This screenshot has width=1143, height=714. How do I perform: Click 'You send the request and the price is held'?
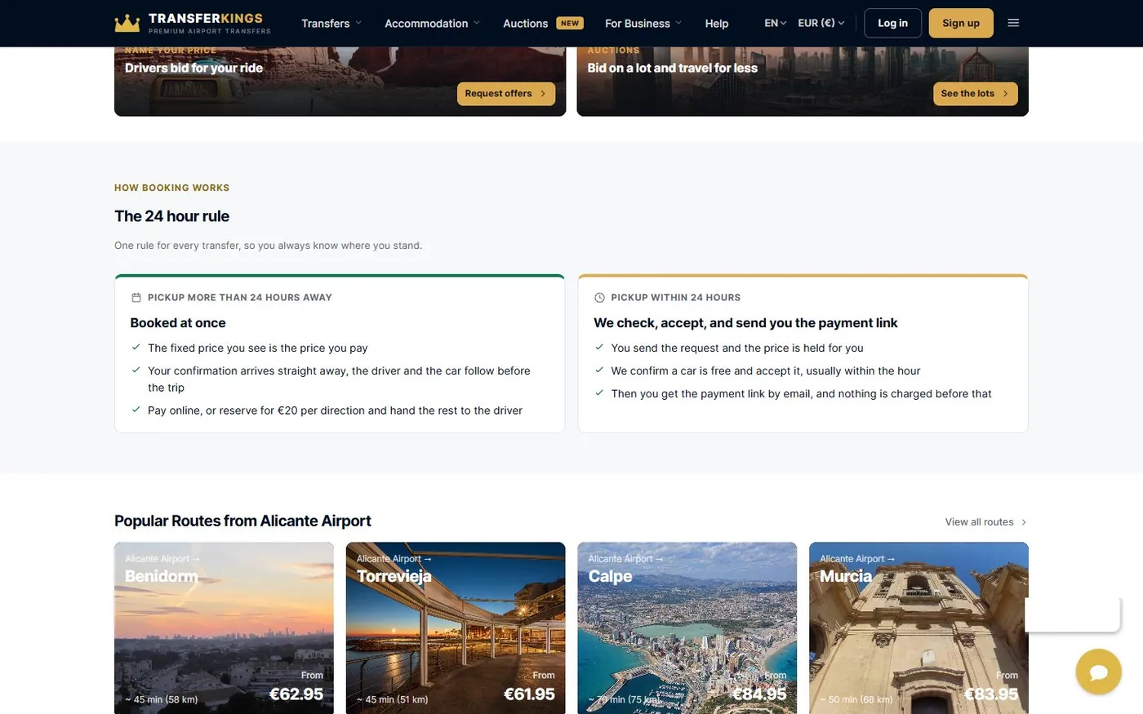pos(737,348)
